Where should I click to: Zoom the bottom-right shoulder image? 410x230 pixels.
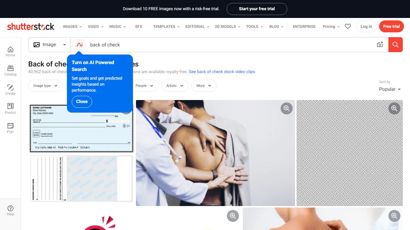394,216
